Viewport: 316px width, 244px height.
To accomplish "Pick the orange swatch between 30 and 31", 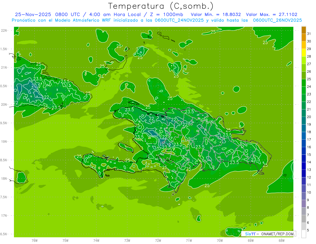I will pyautogui.click(x=304, y=38).
